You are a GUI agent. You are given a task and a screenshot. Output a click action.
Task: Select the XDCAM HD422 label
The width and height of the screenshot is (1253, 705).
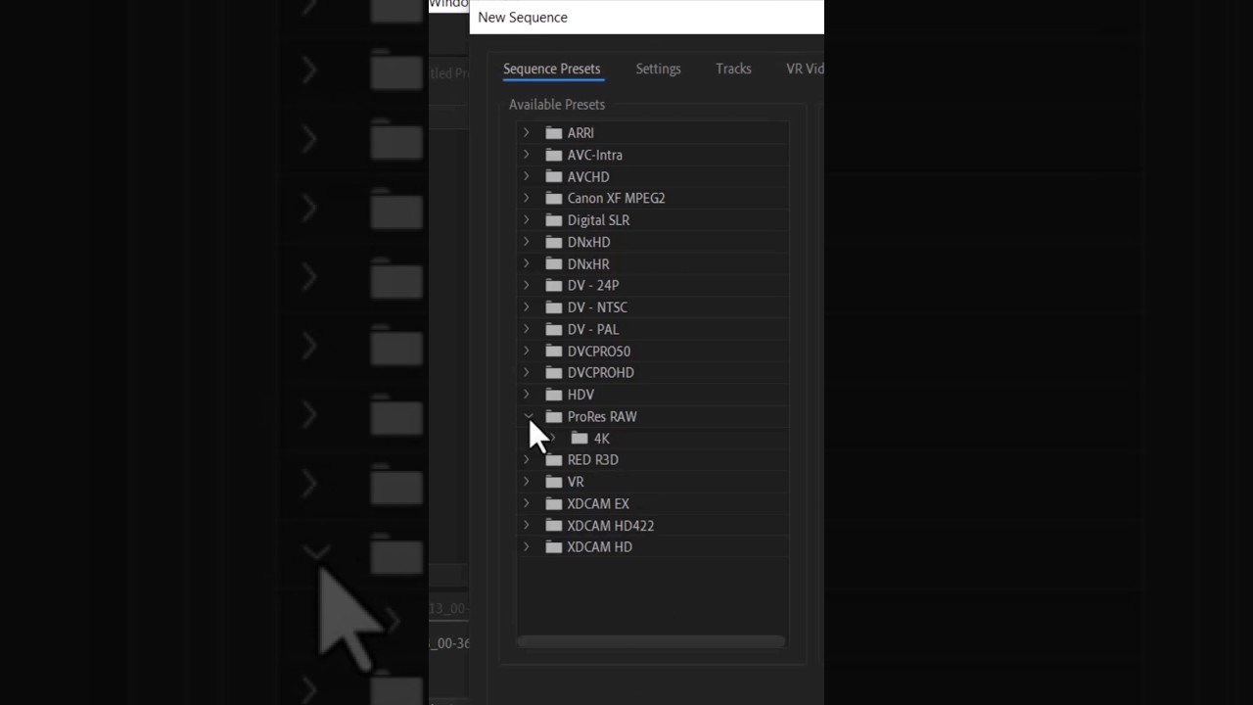(x=610, y=525)
